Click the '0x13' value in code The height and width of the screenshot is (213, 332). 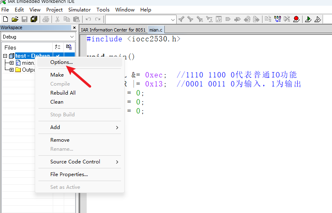click(x=154, y=84)
